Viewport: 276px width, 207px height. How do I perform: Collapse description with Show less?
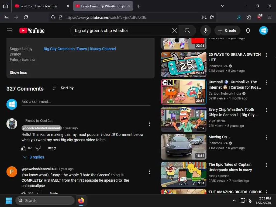point(18,73)
